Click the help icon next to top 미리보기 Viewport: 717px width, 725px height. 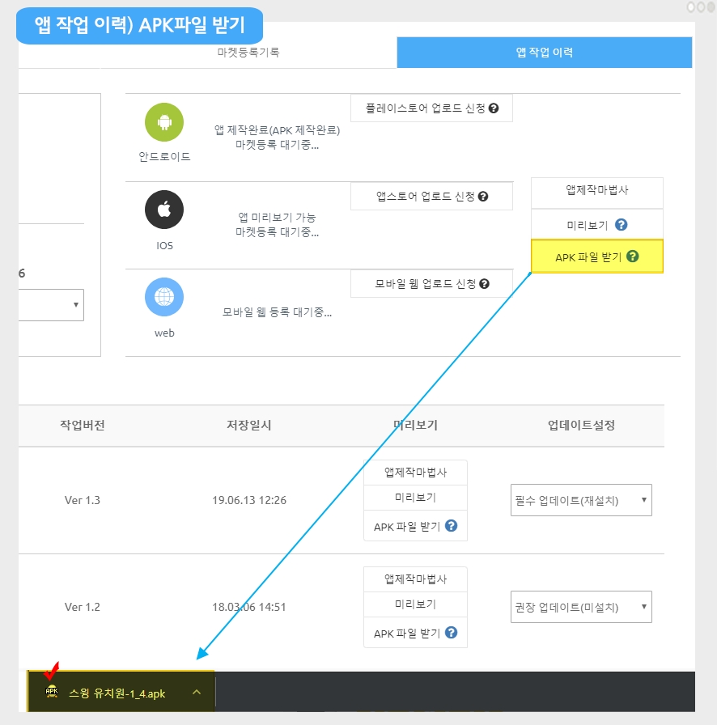point(622,225)
